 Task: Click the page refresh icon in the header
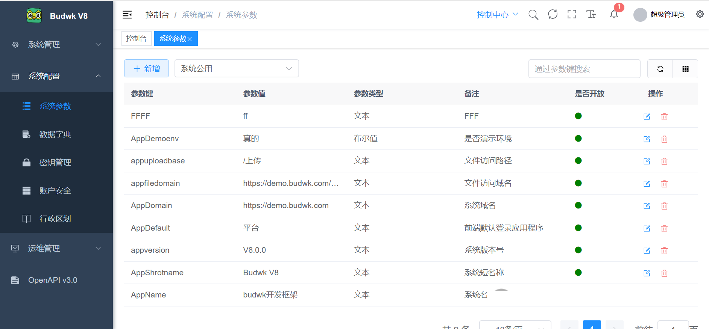coord(553,15)
